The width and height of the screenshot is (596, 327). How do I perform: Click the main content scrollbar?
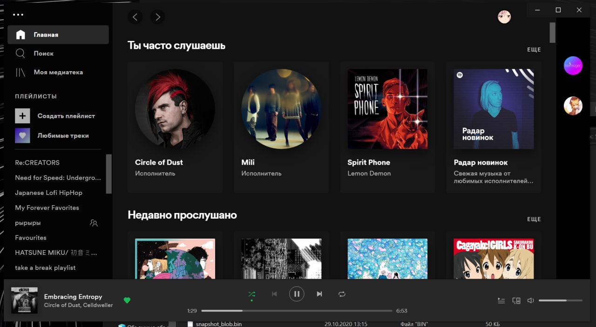tap(553, 33)
